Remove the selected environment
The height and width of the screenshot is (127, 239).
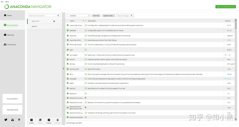tap(57, 121)
